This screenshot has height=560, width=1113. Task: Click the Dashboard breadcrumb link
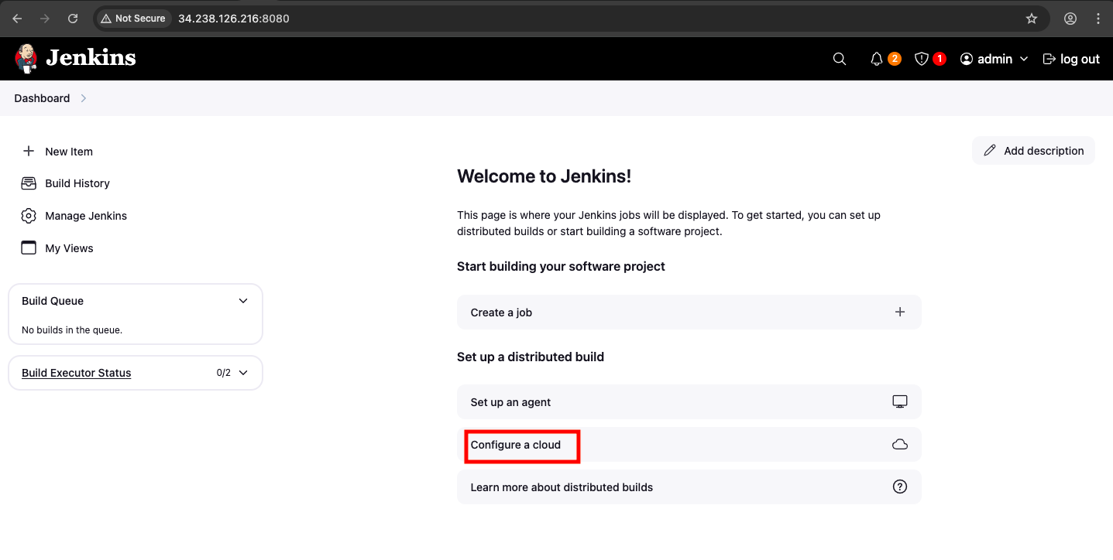(42, 98)
